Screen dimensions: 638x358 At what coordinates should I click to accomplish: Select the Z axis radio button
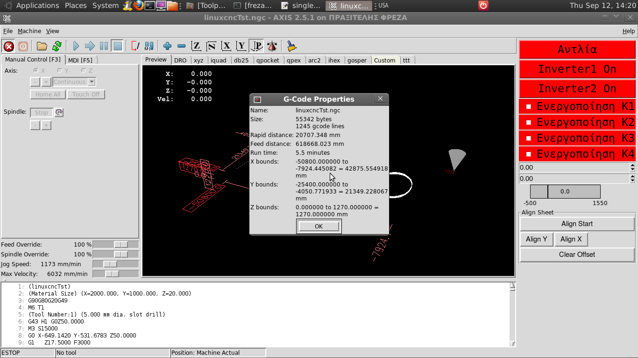pos(83,70)
